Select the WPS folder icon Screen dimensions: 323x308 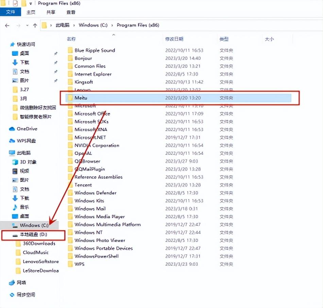pos(70,264)
